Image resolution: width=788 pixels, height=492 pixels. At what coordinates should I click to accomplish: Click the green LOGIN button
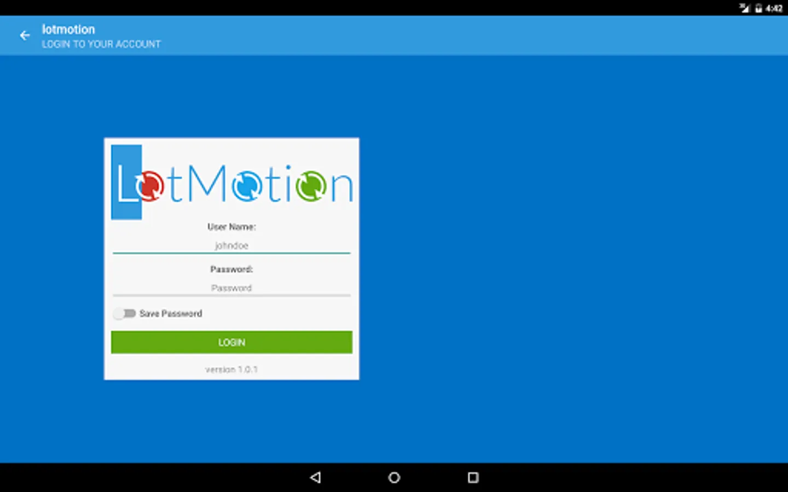pos(231,342)
